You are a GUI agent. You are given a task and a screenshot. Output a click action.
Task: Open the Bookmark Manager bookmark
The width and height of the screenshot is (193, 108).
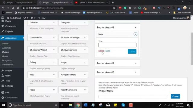click(71, 13)
